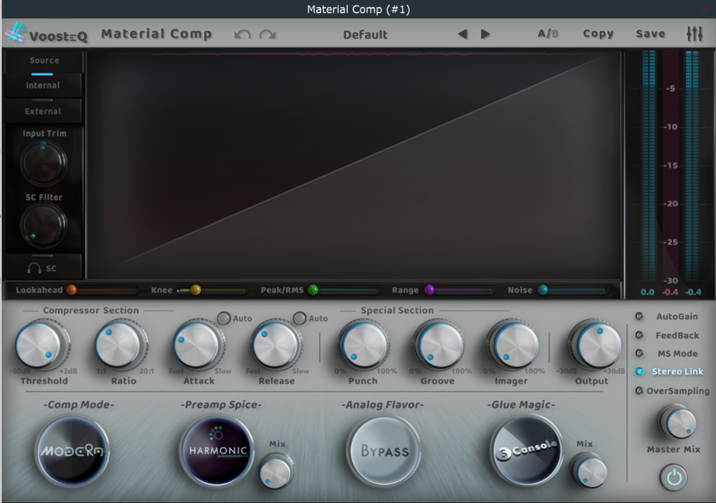Click the Release knob
Image resolution: width=716 pixels, height=503 pixels.
coord(275,344)
